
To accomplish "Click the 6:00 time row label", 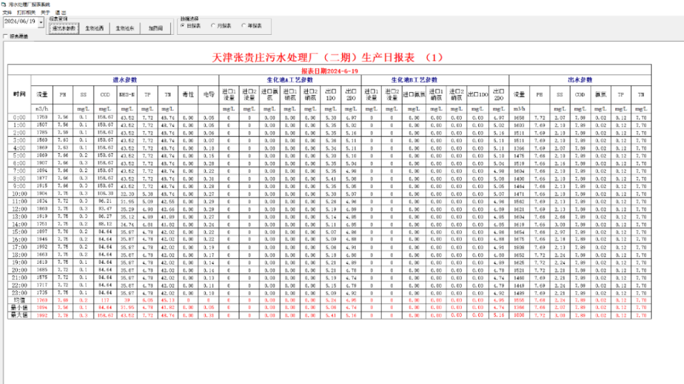I will point(19,163).
